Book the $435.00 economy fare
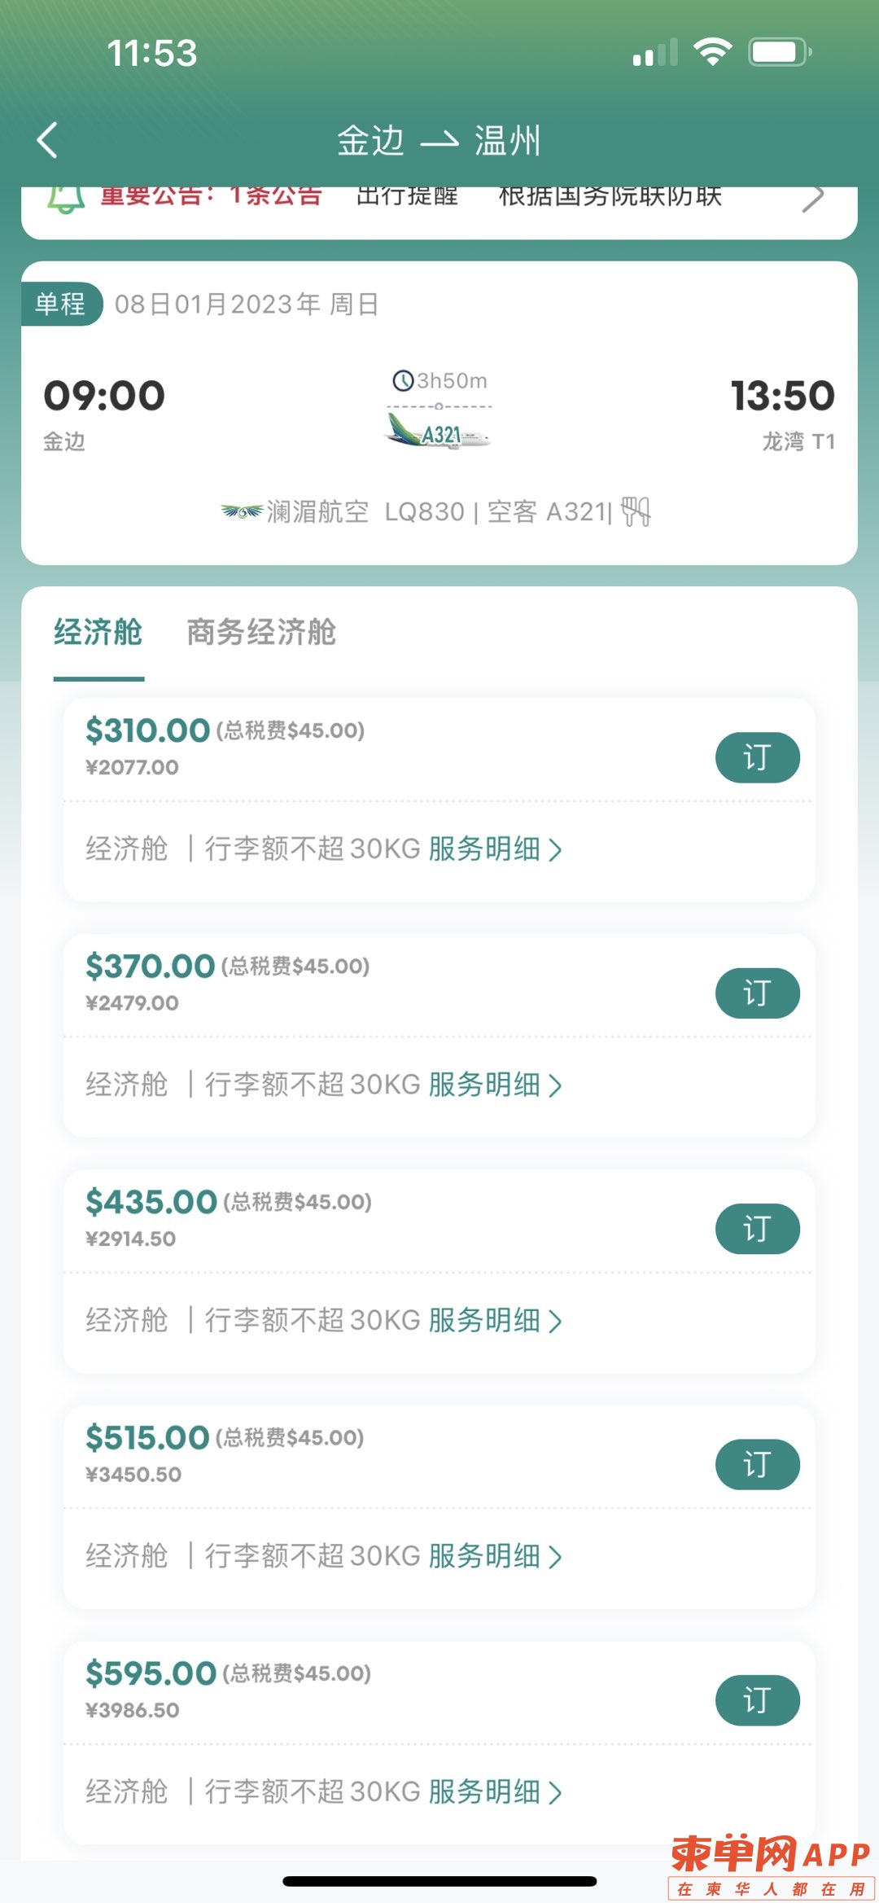This screenshot has width=879, height=1903. pyautogui.click(x=757, y=1229)
